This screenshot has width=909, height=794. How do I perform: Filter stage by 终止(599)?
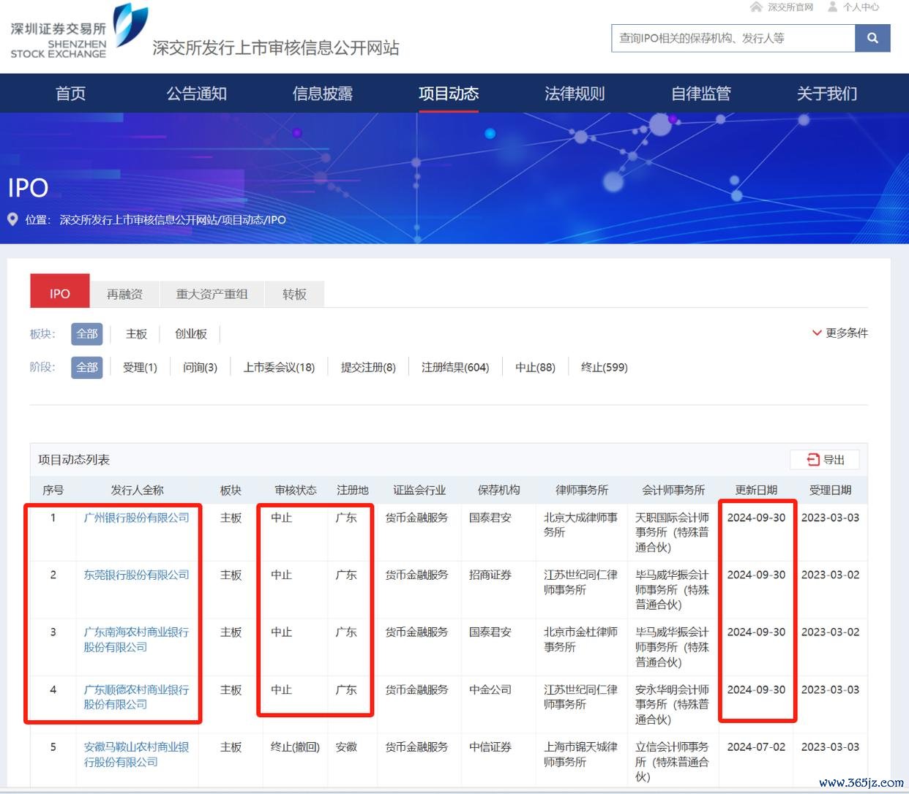[604, 367]
